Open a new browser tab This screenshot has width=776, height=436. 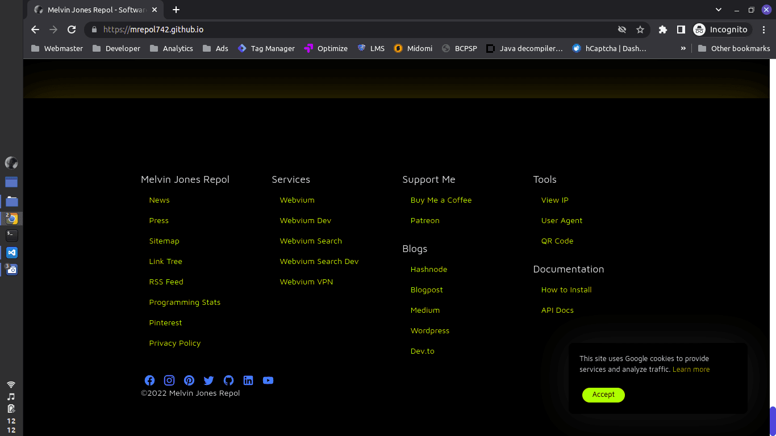click(176, 10)
